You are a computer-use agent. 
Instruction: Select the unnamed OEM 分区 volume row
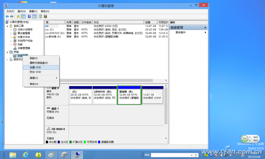pyautogui.click(x=106, y=26)
